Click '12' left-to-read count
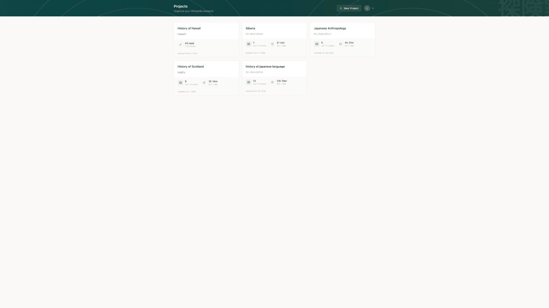The width and height of the screenshot is (549, 308). tap(254, 81)
